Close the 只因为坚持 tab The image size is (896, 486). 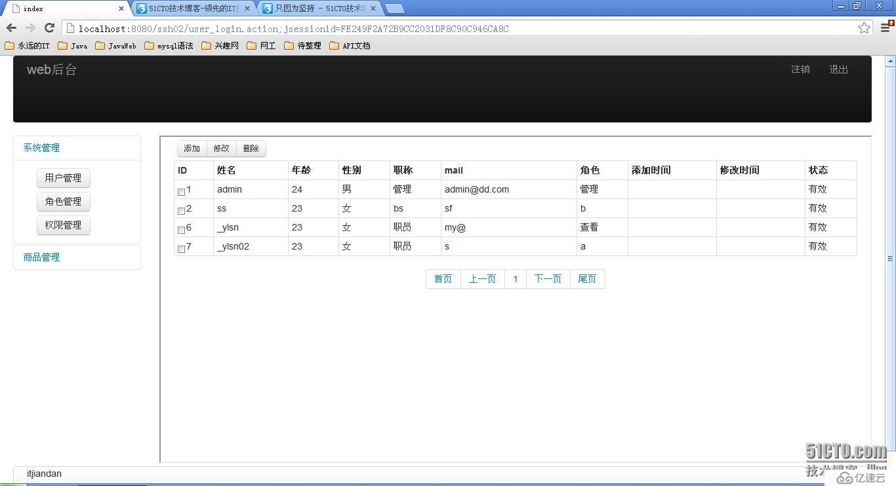pyautogui.click(x=373, y=9)
